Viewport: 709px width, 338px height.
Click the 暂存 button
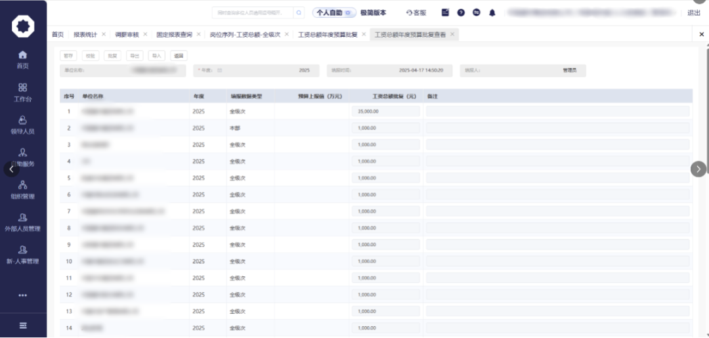pos(68,56)
